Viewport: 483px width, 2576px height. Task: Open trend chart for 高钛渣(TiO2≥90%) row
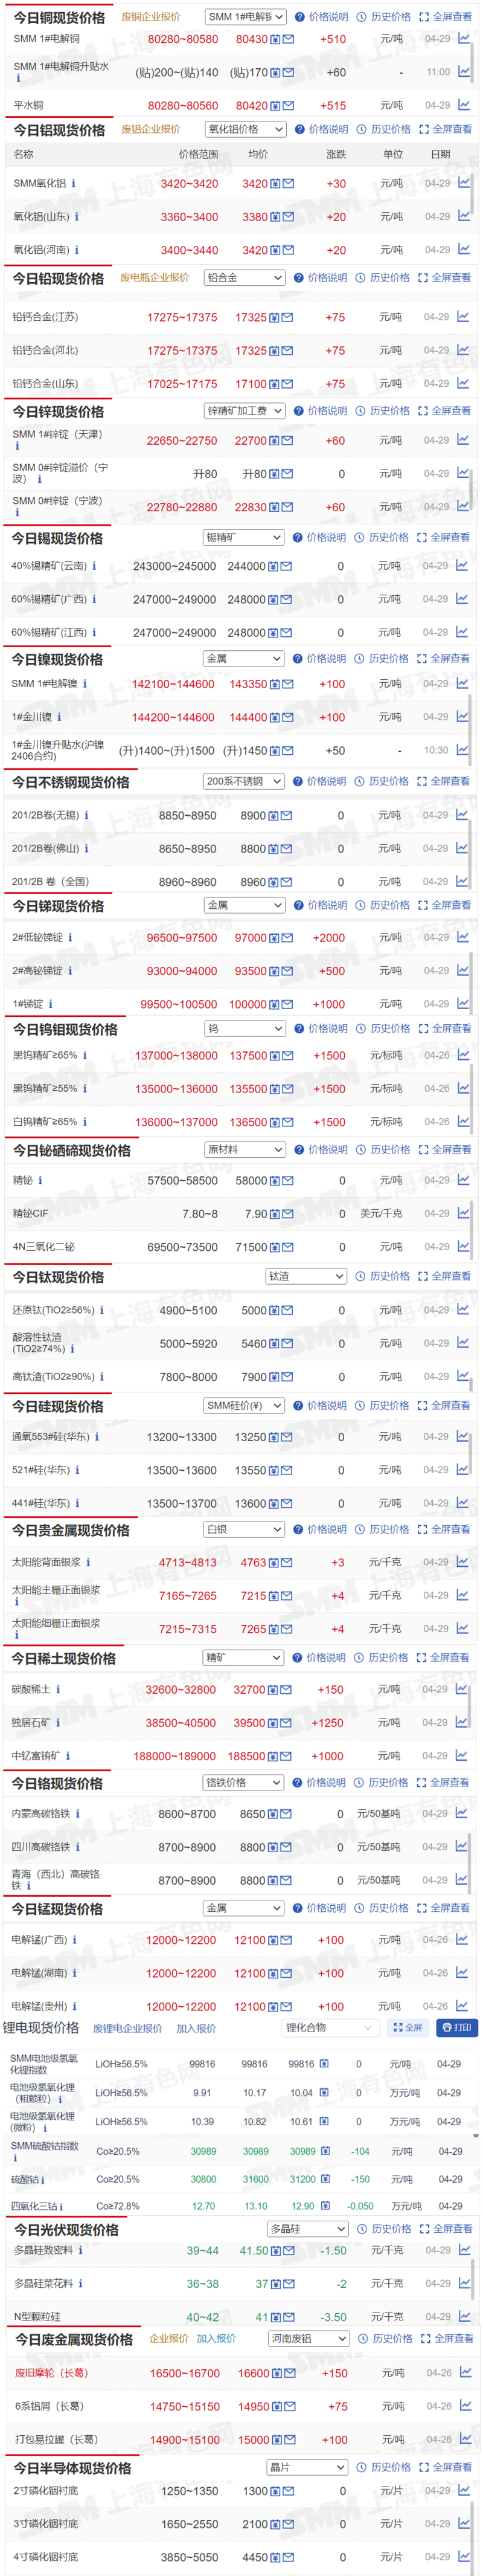coord(463,1377)
